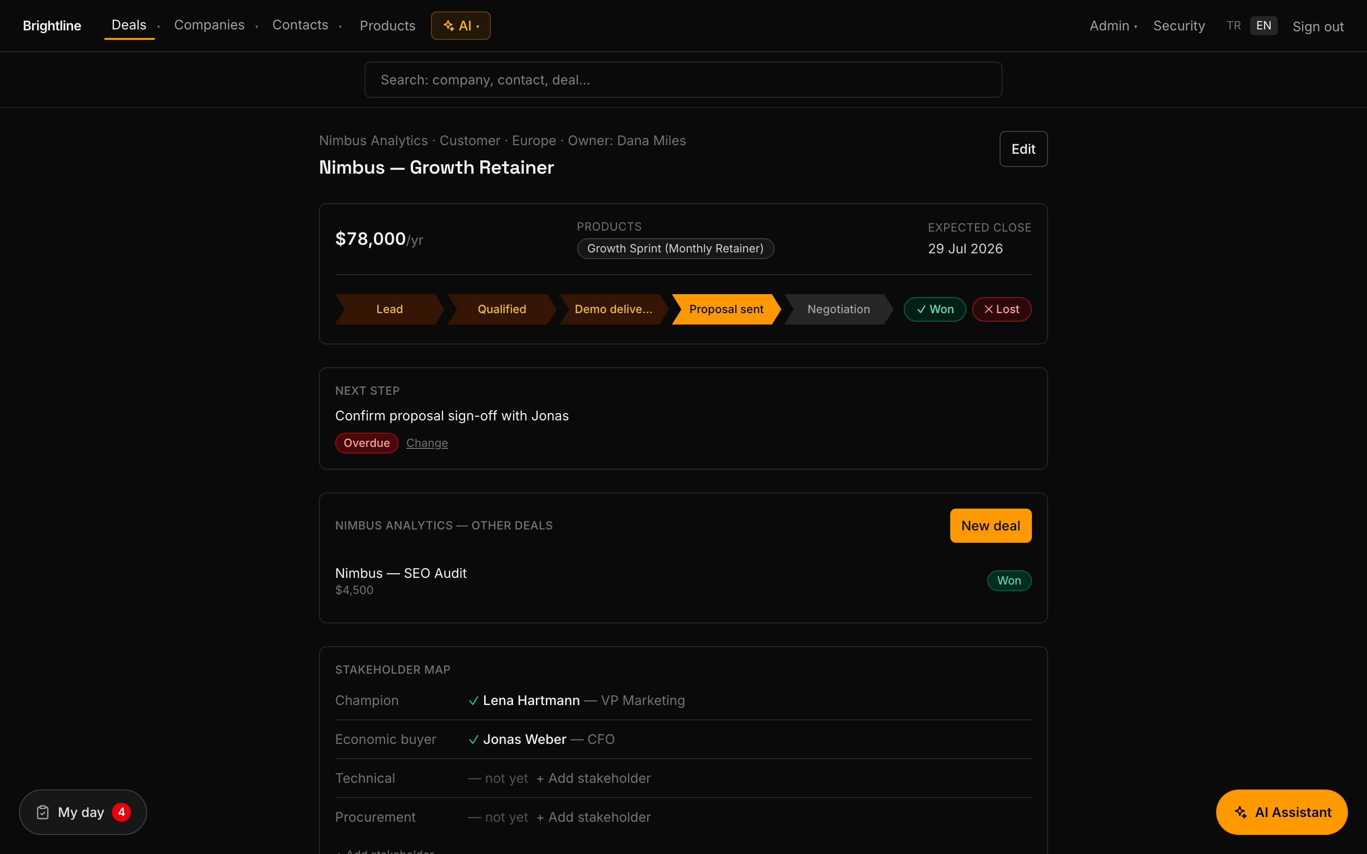Expand the Companies menu caret
This screenshot has height=854, width=1367.
click(x=256, y=27)
